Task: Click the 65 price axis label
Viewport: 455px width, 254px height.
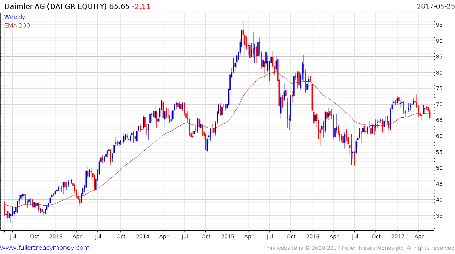Action: pyautogui.click(x=439, y=120)
